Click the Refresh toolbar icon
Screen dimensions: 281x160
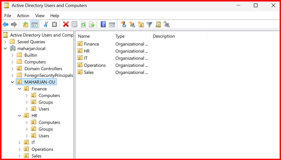coord(83,25)
